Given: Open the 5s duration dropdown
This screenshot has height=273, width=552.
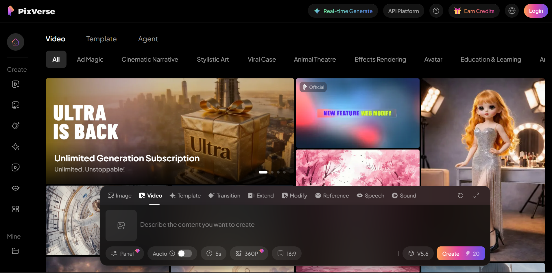Looking at the screenshot, I should coord(214,254).
